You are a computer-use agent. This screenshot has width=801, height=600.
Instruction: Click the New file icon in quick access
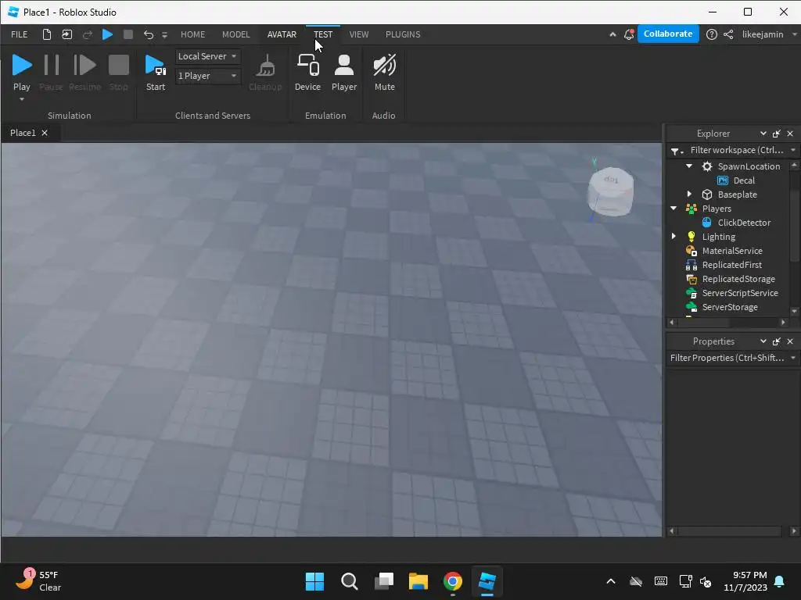click(46, 34)
